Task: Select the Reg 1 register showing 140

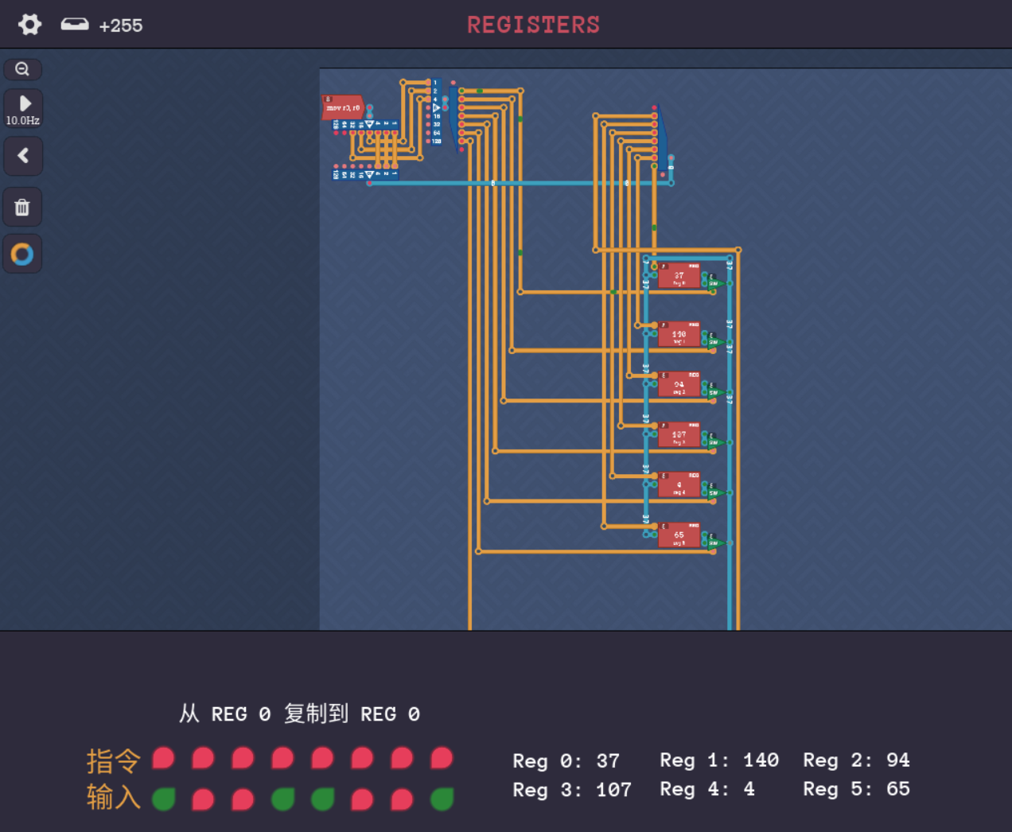Action: click(x=679, y=335)
